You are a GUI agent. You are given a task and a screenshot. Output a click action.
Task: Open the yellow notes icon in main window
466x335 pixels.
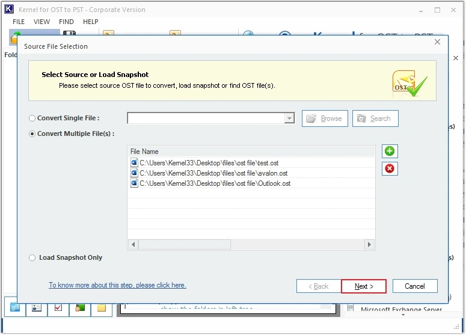(102, 309)
